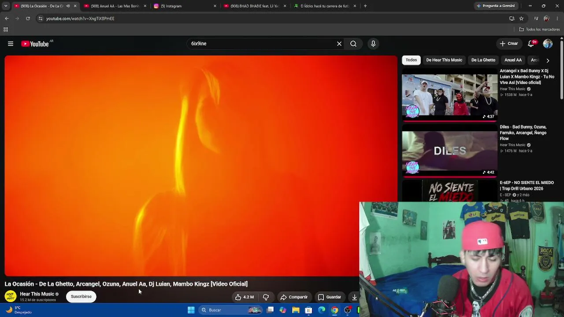564x317 pixels.
Task: Save the video with Guardar
Action: tap(330, 297)
